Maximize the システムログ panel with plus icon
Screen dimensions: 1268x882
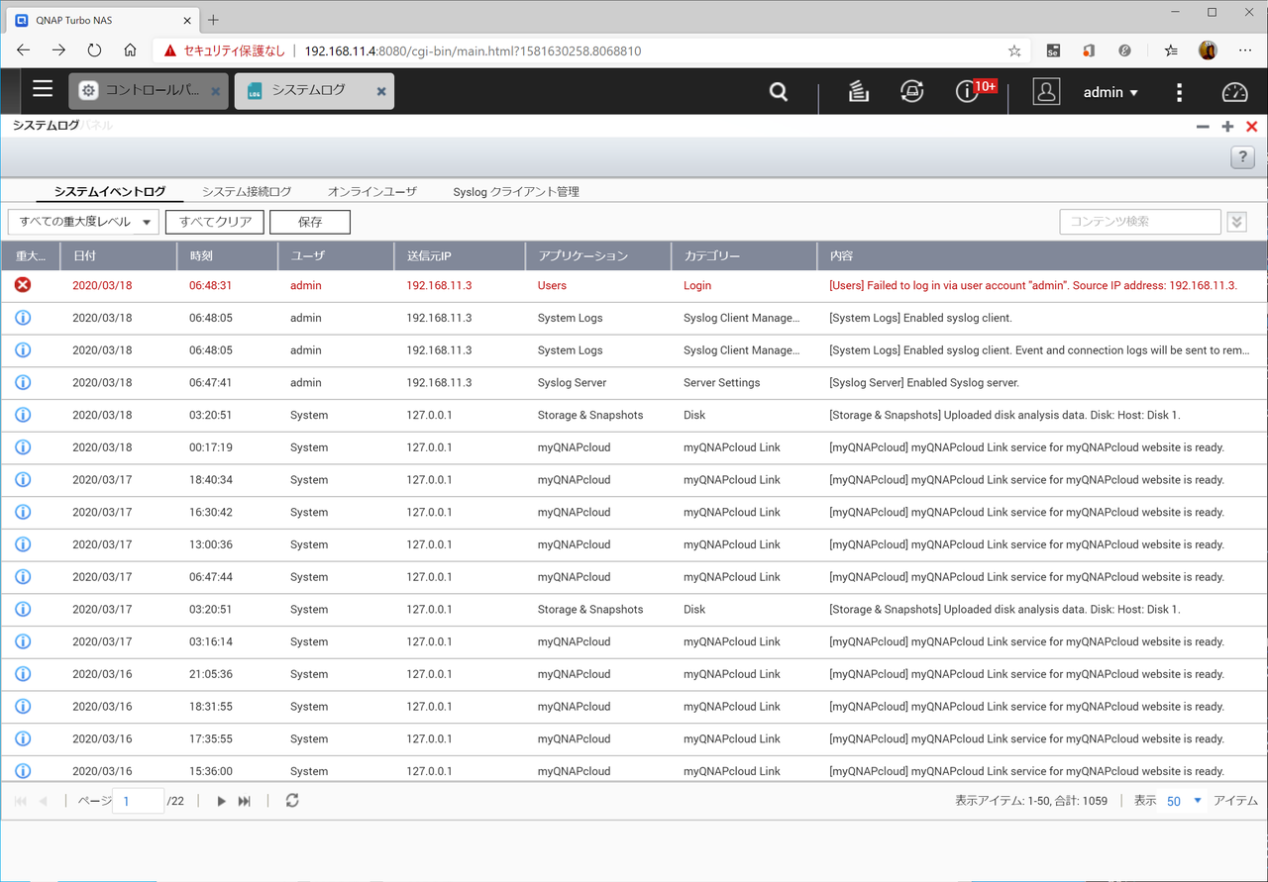point(1227,127)
